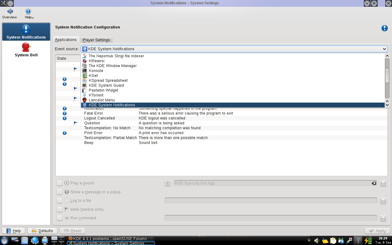
Task: Clear the sound file field
Action: point(374,183)
